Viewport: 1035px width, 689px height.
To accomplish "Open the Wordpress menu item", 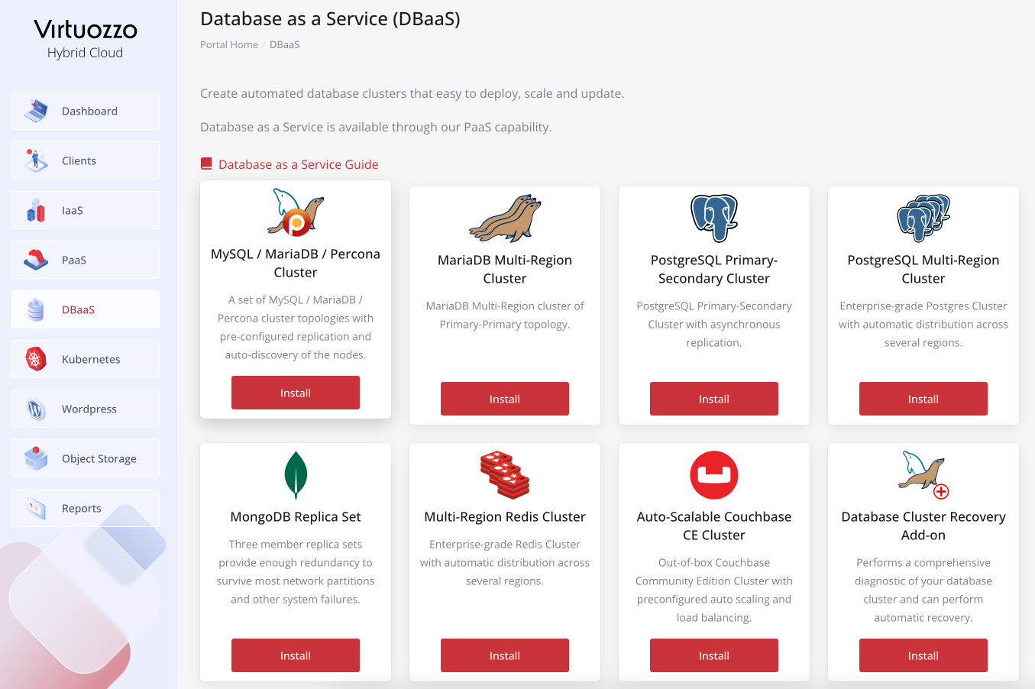I will [85, 409].
